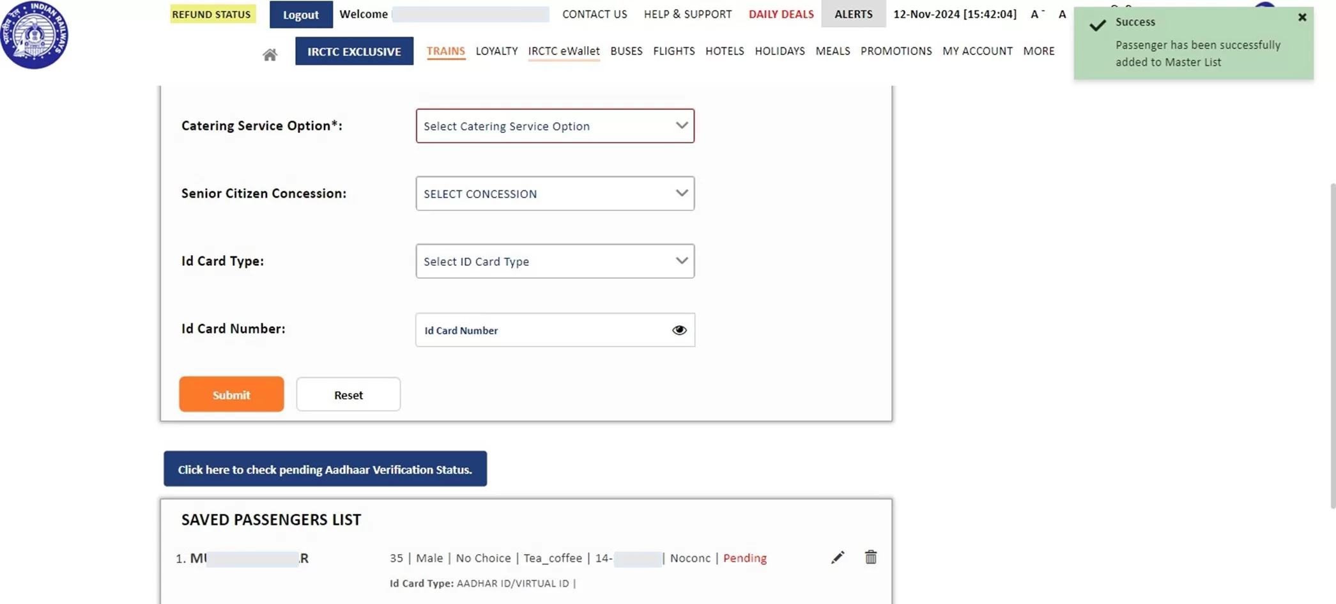Open the Select ID Card Type dropdown
This screenshot has height=604, width=1336.
[x=554, y=261]
